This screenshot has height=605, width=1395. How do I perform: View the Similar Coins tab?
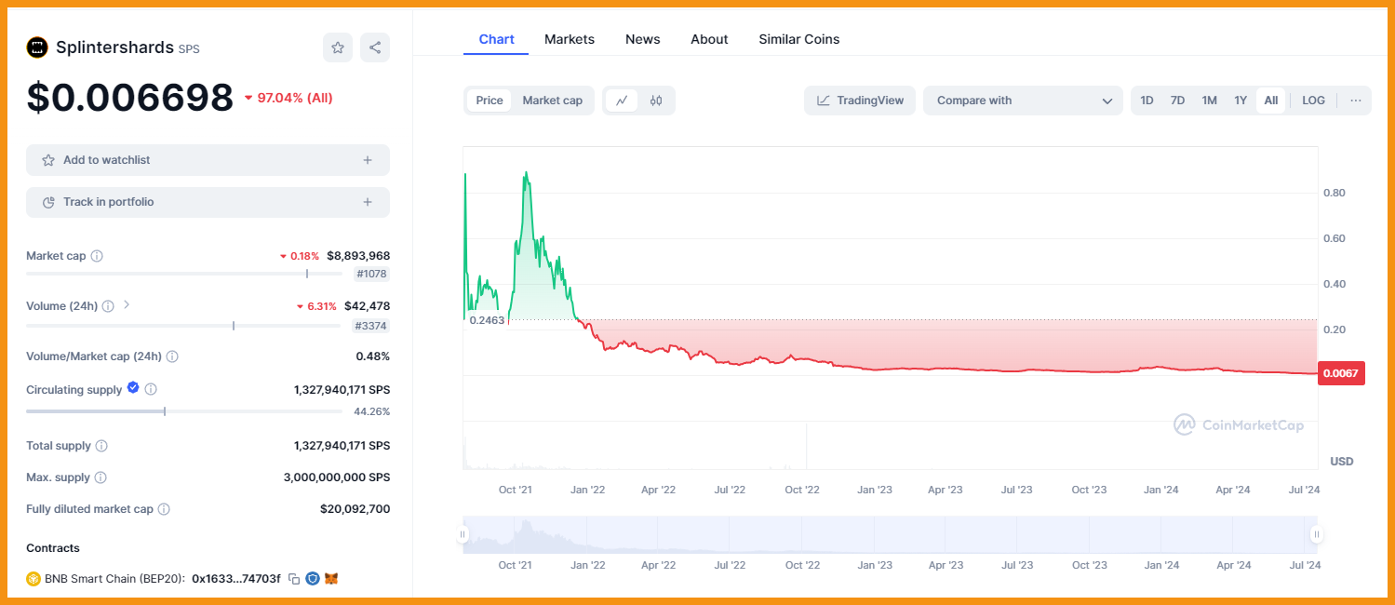[x=799, y=39]
